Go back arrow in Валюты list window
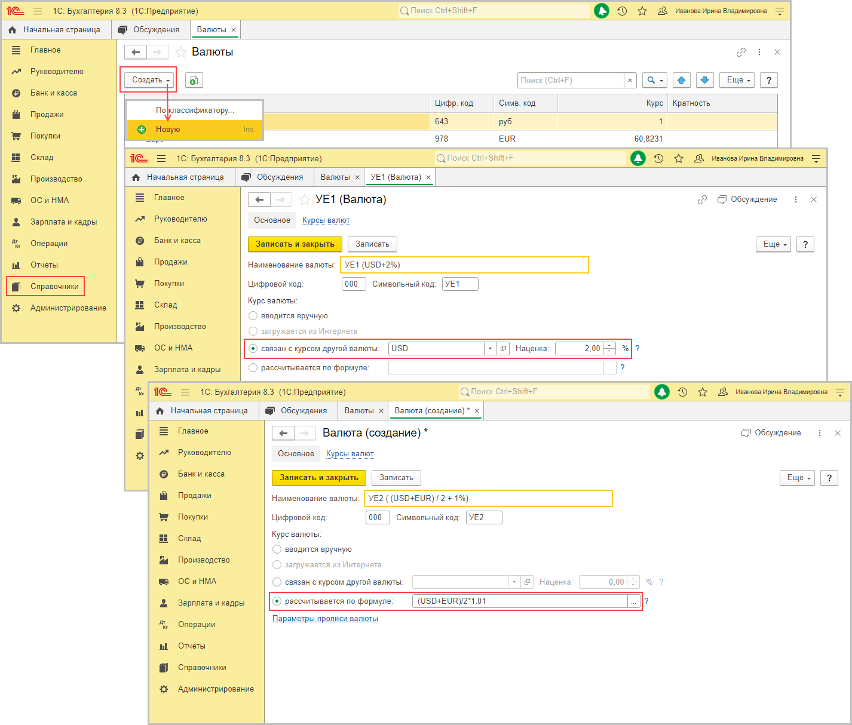Screen dimensions: 852x725 pyautogui.click(x=136, y=52)
